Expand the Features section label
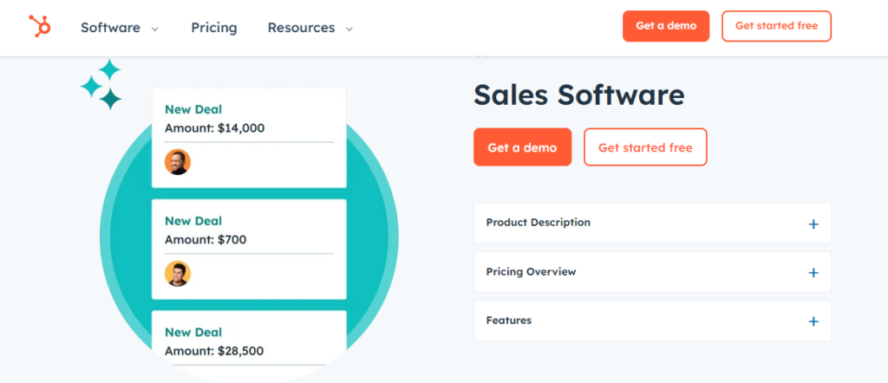 (508, 321)
